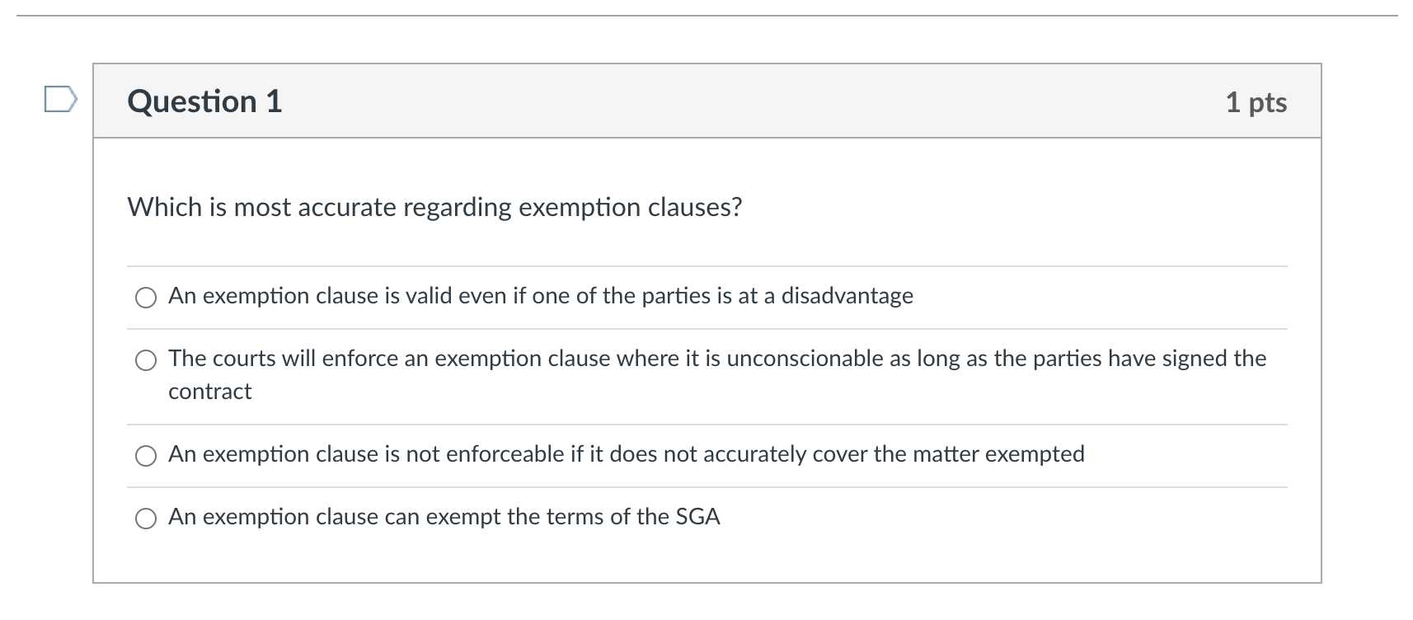Select the first answer radio button
Screen dimensions: 1413x620
(146, 298)
